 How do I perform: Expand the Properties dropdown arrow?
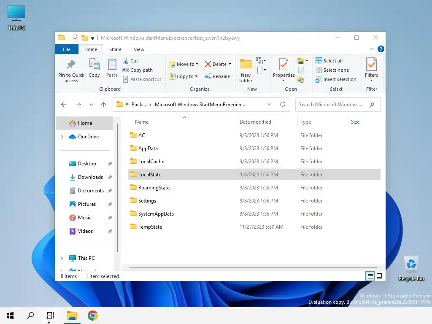tap(283, 81)
